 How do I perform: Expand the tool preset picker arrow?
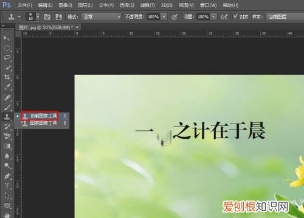click(x=19, y=17)
